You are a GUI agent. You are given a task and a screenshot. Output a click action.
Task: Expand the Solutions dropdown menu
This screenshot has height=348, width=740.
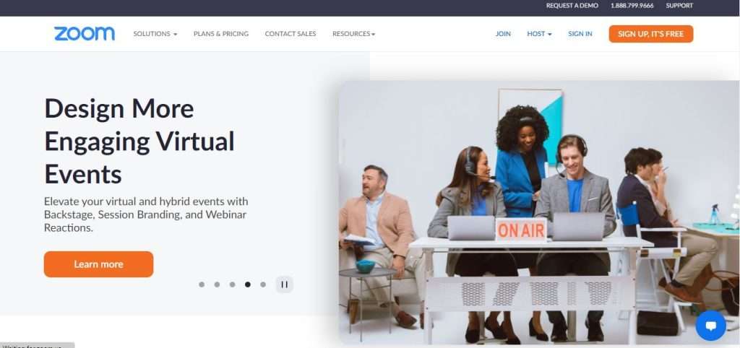pos(155,34)
